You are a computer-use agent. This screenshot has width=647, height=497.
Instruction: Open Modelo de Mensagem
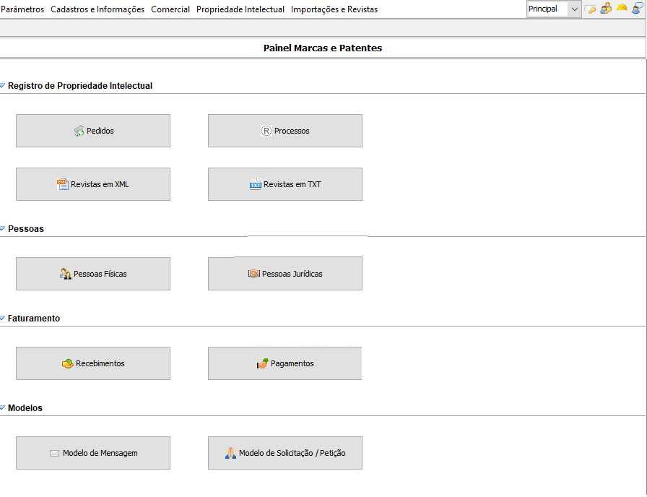[93, 453]
